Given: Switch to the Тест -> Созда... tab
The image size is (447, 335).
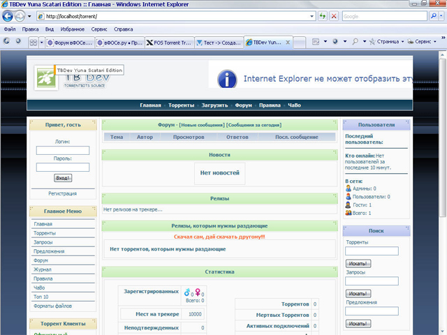Looking at the screenshot, I should [219, 42].
